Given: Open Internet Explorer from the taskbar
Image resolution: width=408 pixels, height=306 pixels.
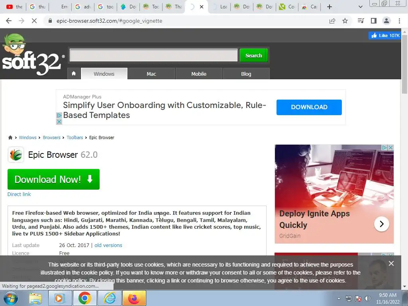Looking at the screenshot, I should coord(110,298).
